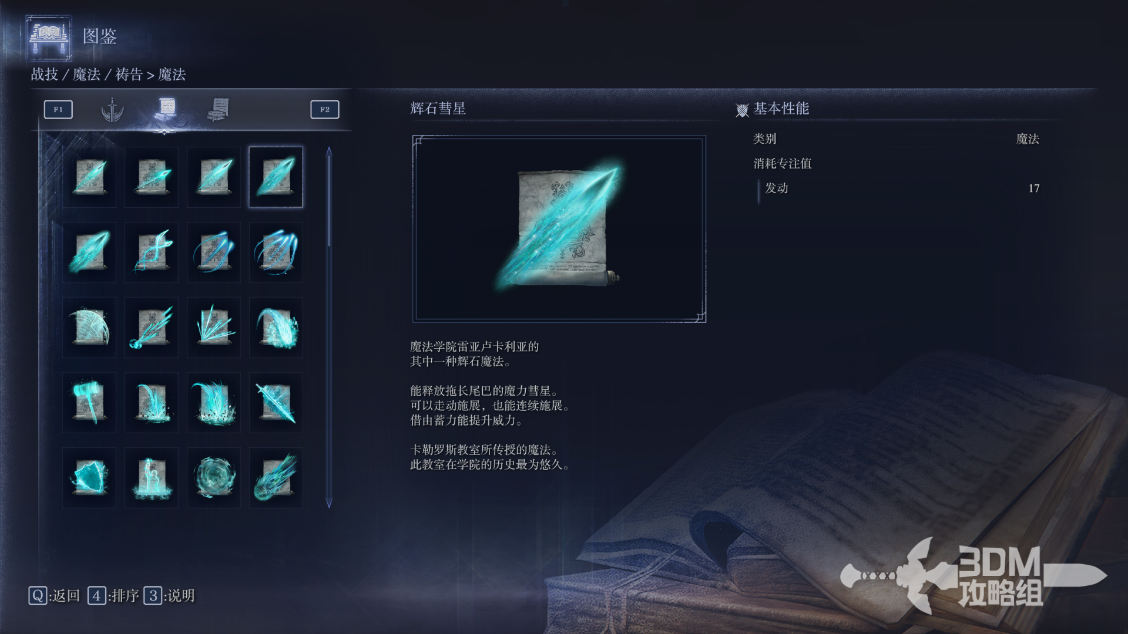Select the comet fireball spell icon in bottom row

tap(276, 477)
